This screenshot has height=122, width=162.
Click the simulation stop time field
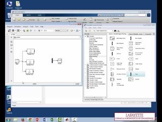(x=48, y=30)
